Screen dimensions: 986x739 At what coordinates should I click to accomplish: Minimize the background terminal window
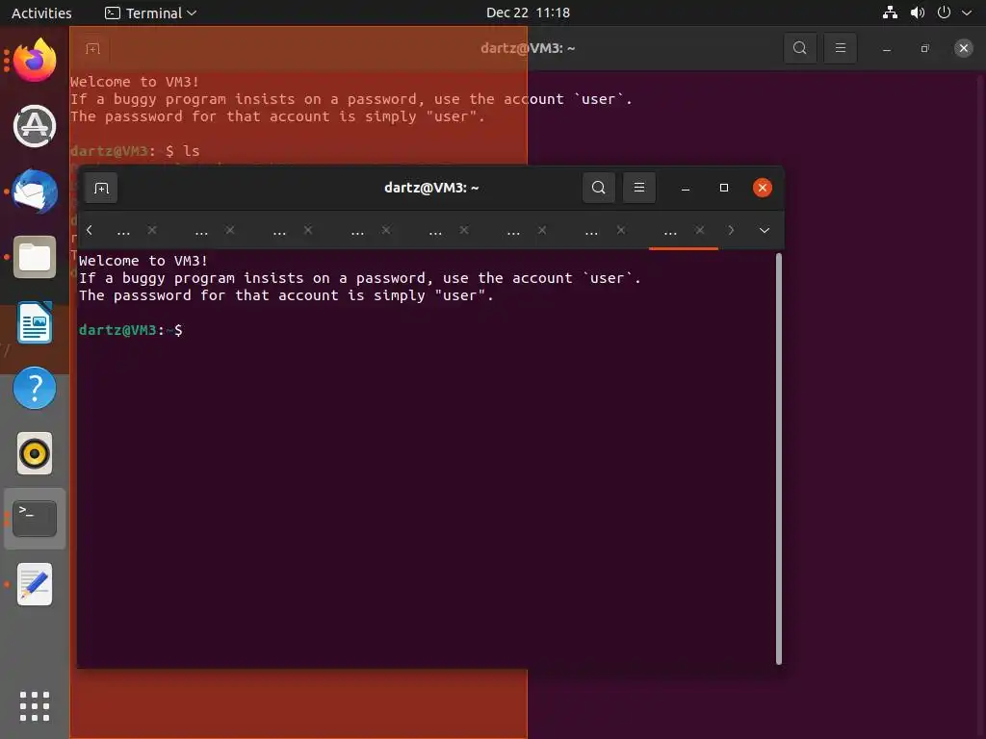(x=887, y=48)
